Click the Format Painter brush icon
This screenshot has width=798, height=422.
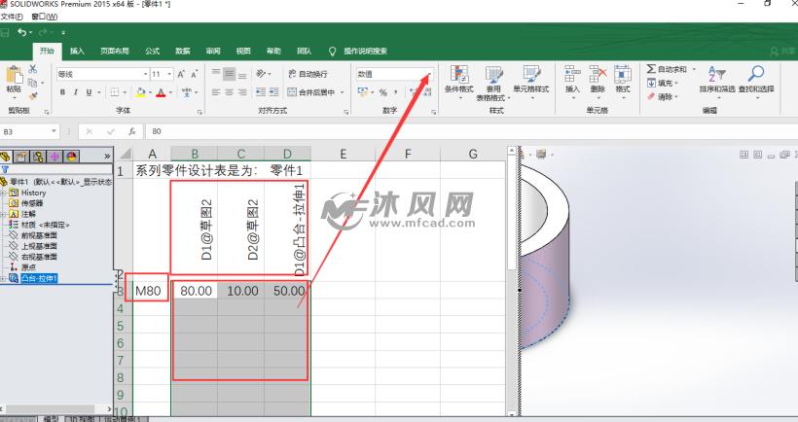coord(33,95)
